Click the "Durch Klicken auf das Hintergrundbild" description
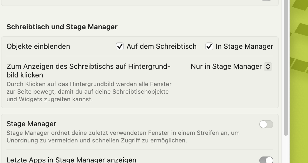 pos(89,92)
